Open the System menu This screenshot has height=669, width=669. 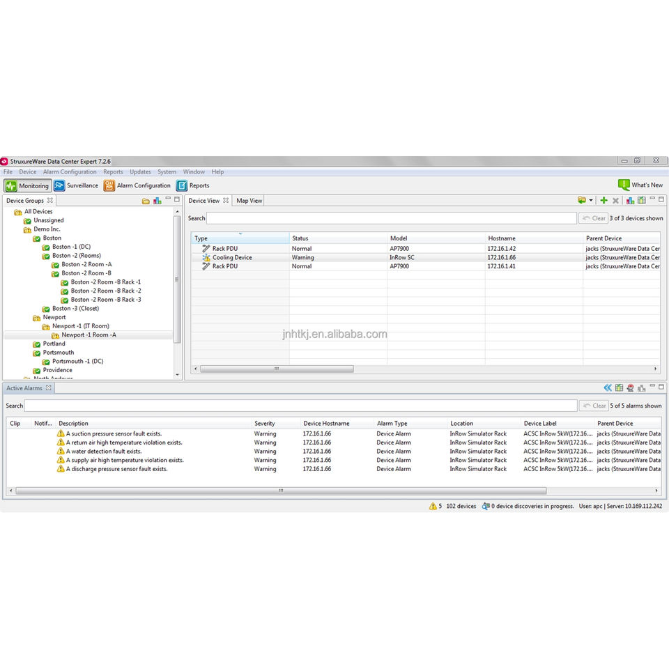[x=167, y=172]
